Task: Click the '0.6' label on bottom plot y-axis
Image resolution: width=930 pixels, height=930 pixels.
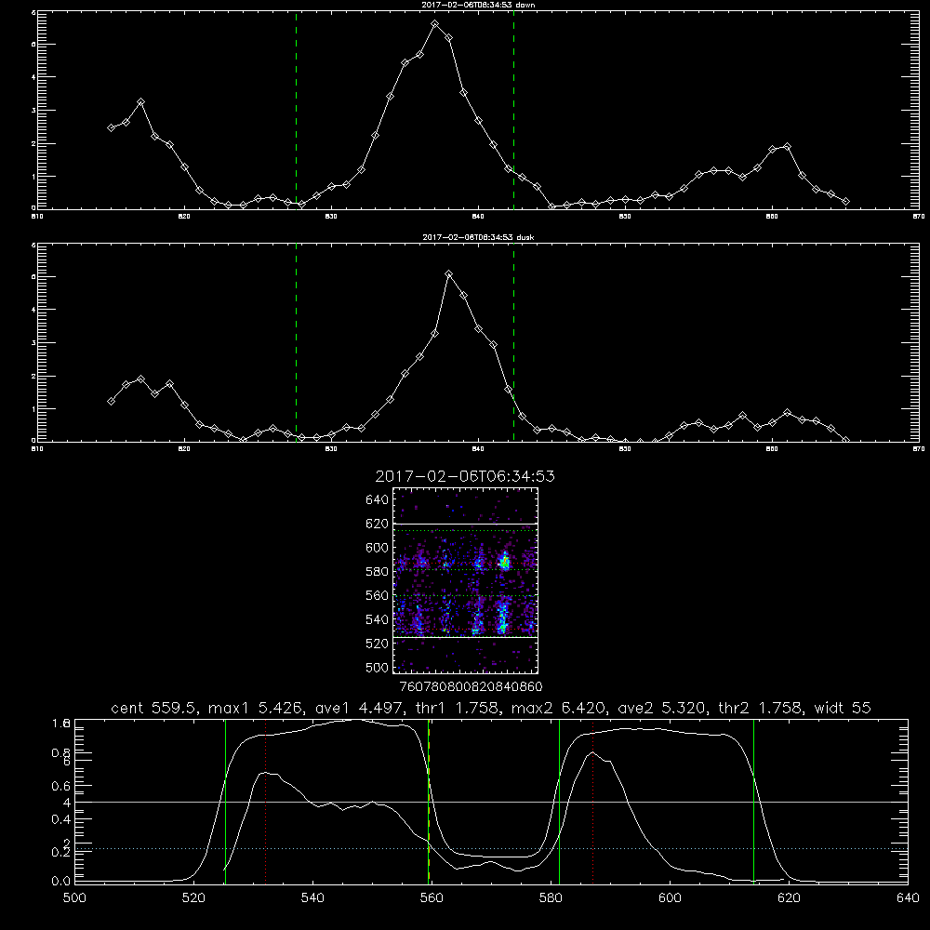Action: pyautogui.click(x=61, y=786)
